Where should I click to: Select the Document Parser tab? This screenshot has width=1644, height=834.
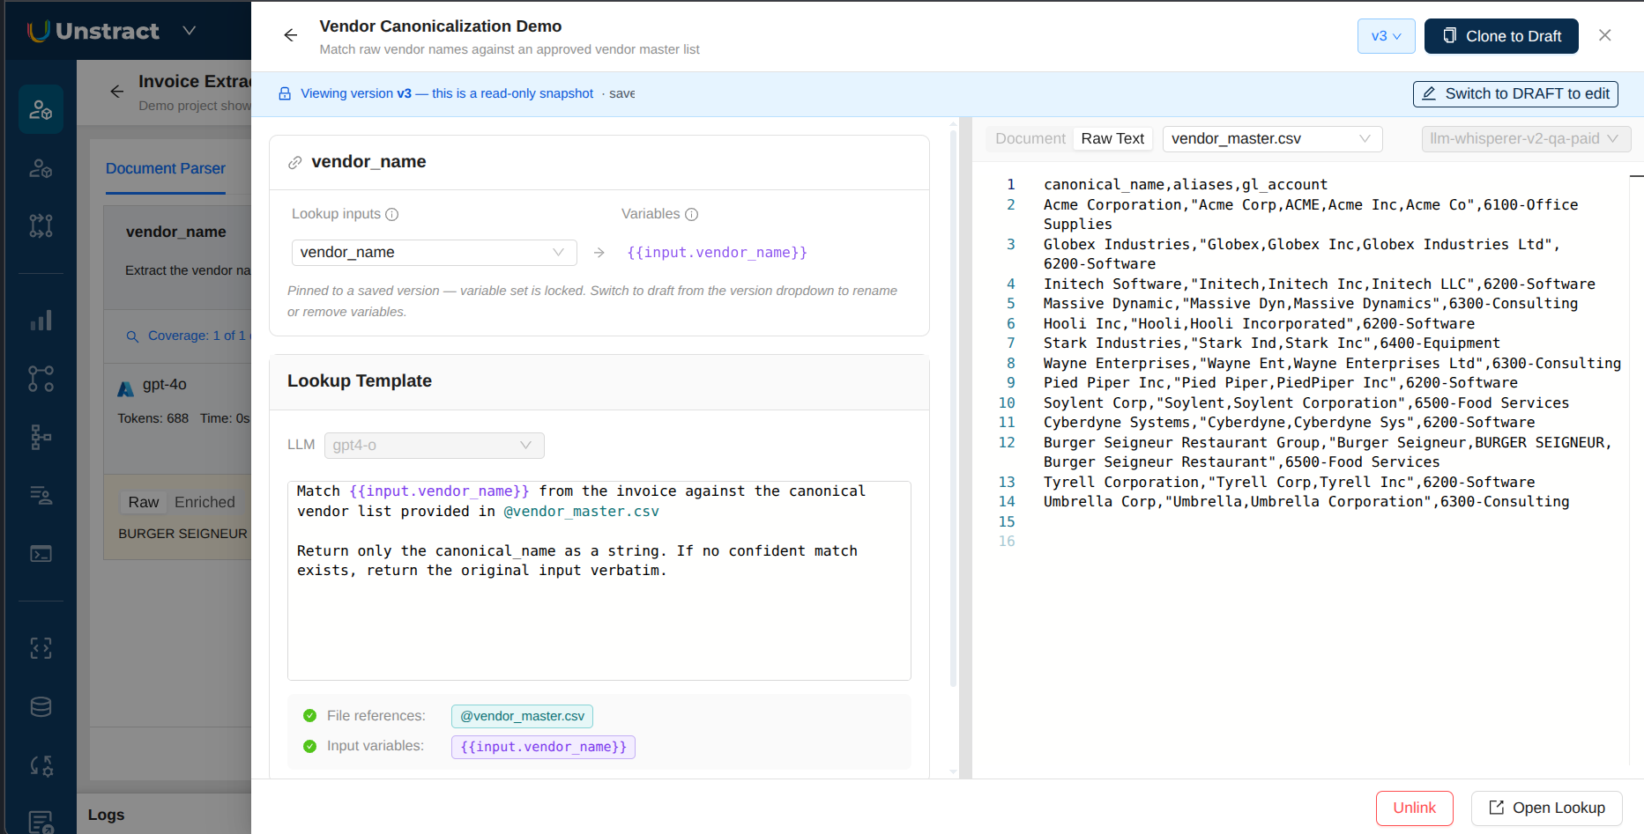166,168
